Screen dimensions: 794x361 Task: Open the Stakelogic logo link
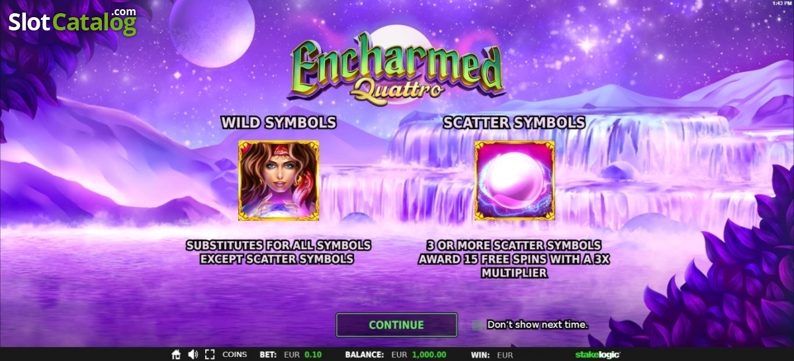(597, 354)
